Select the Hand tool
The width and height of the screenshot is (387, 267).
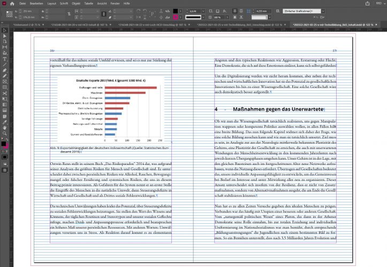[x=4, y=128]
